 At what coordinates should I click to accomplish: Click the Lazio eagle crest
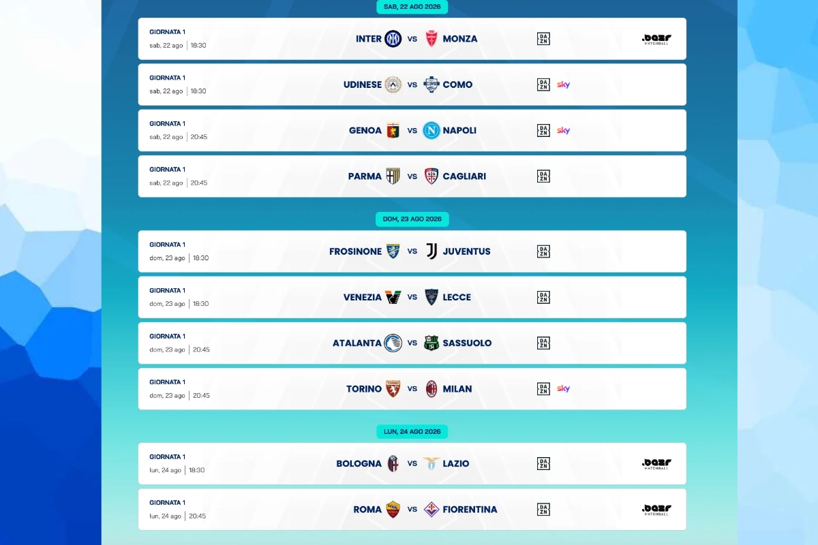431,463
